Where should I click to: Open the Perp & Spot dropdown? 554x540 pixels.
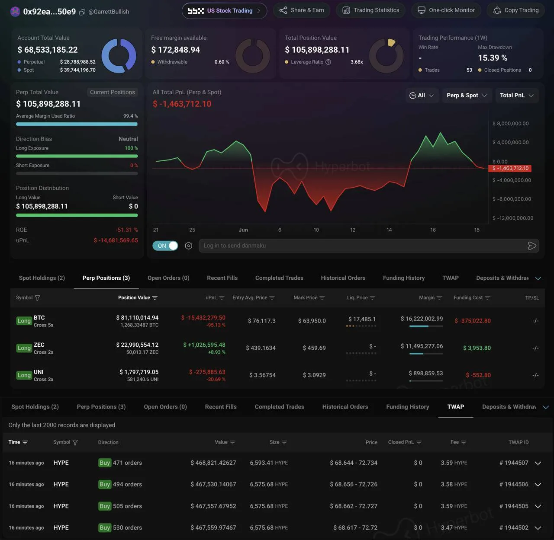(467, 95)
